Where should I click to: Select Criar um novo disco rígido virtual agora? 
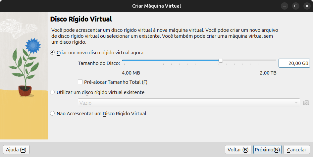(52, 53)
